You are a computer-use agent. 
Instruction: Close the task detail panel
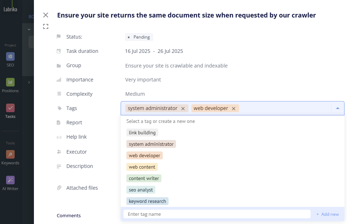[46, 15]
